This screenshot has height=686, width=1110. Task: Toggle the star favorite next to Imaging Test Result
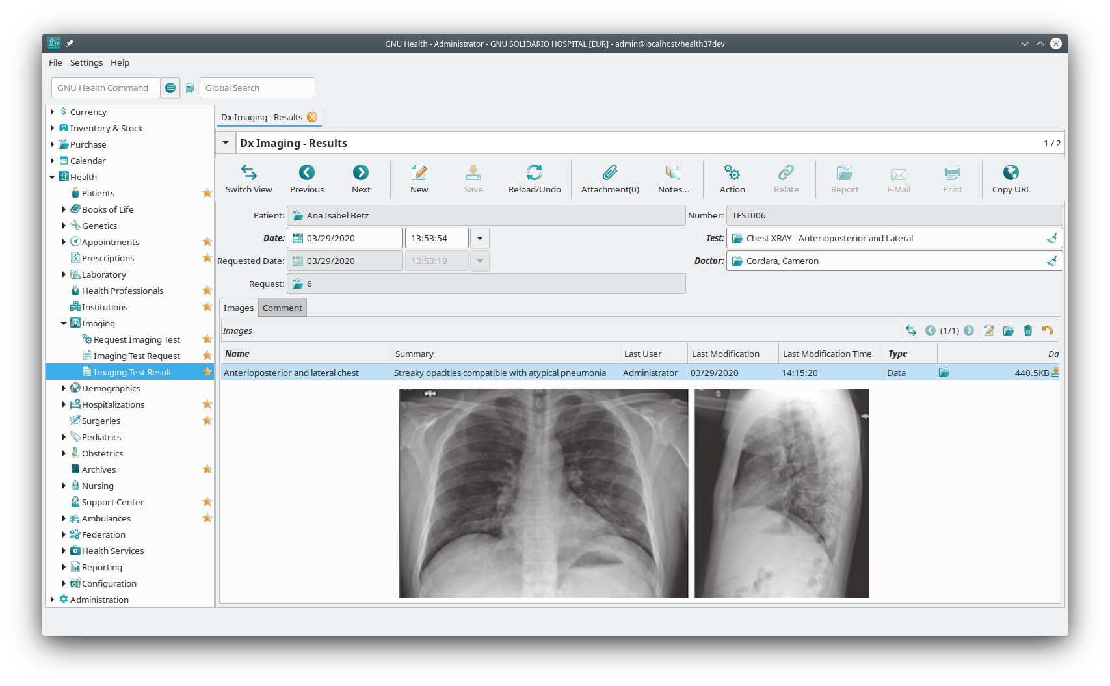207,371
